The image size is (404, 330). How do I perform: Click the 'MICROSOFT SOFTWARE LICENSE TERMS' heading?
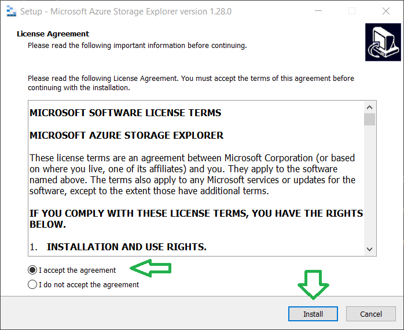(125, 113)
